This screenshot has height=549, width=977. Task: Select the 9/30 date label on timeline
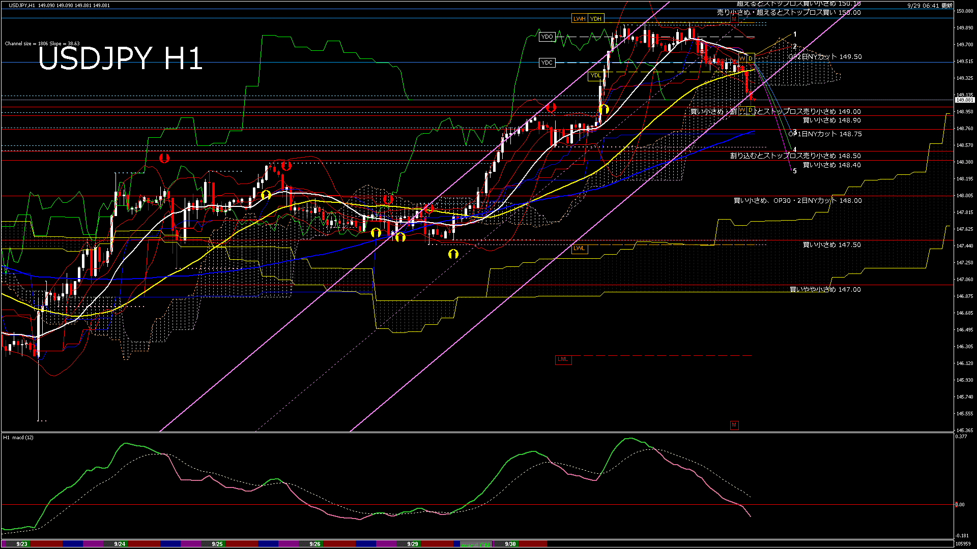[510, 544]
